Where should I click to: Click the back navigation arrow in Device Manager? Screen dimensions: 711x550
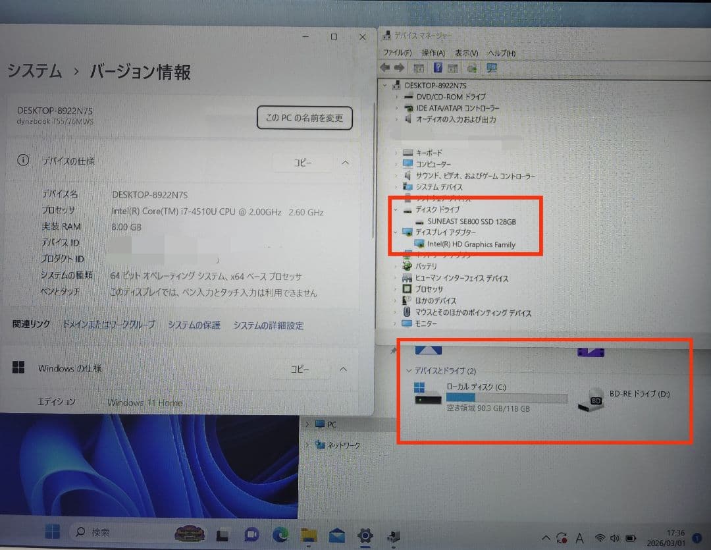386,67
